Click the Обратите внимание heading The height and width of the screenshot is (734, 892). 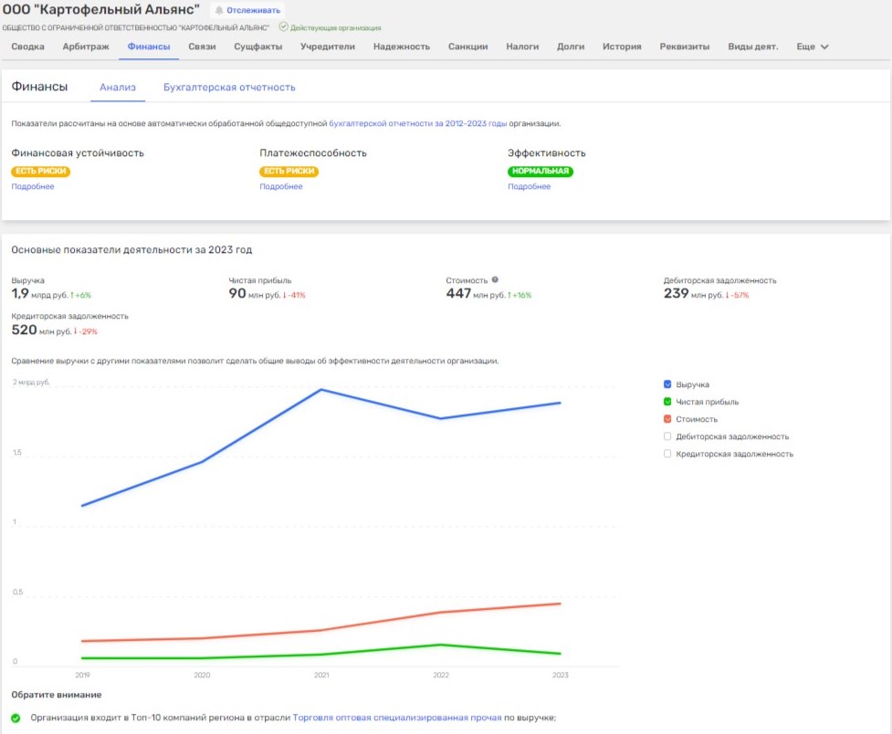(x=57, y=695)
